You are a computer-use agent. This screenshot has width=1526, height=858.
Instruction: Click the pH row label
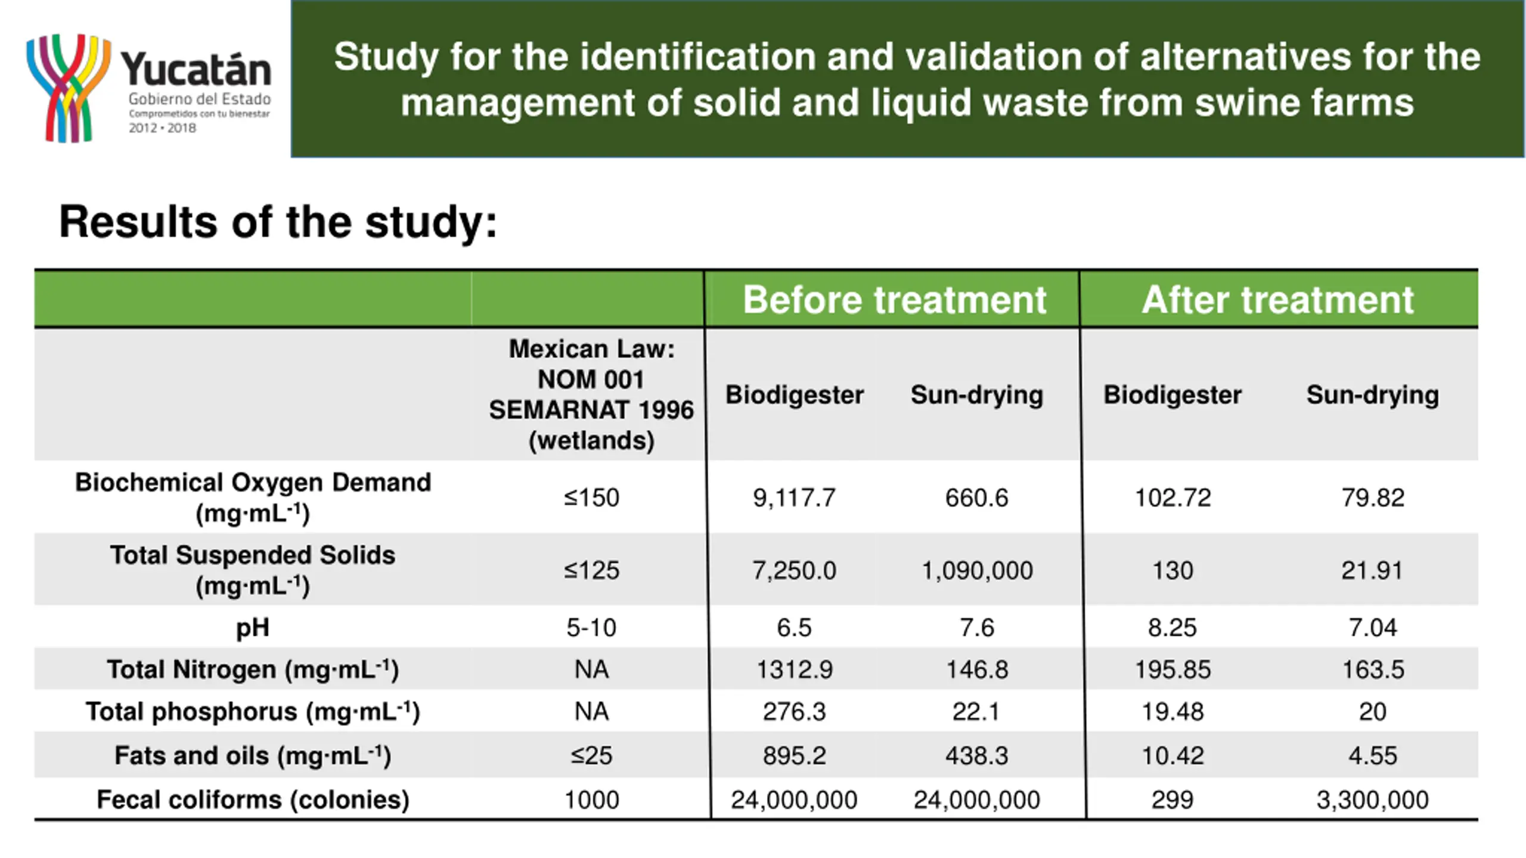pos(253,628)
